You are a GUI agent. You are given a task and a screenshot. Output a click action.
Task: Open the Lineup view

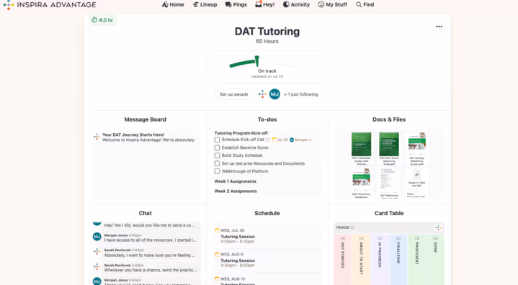[x=205, y=4]
